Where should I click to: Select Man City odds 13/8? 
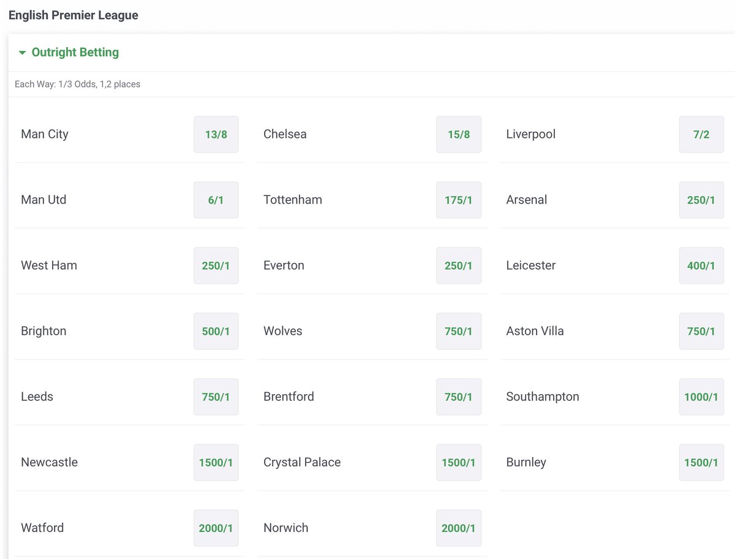pyautogui.click(x=216, y=134)
